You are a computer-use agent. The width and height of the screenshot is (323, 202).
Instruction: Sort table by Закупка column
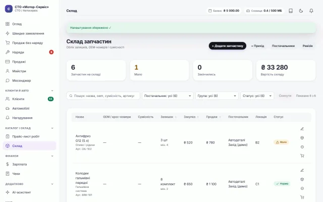tap(191, 117)
